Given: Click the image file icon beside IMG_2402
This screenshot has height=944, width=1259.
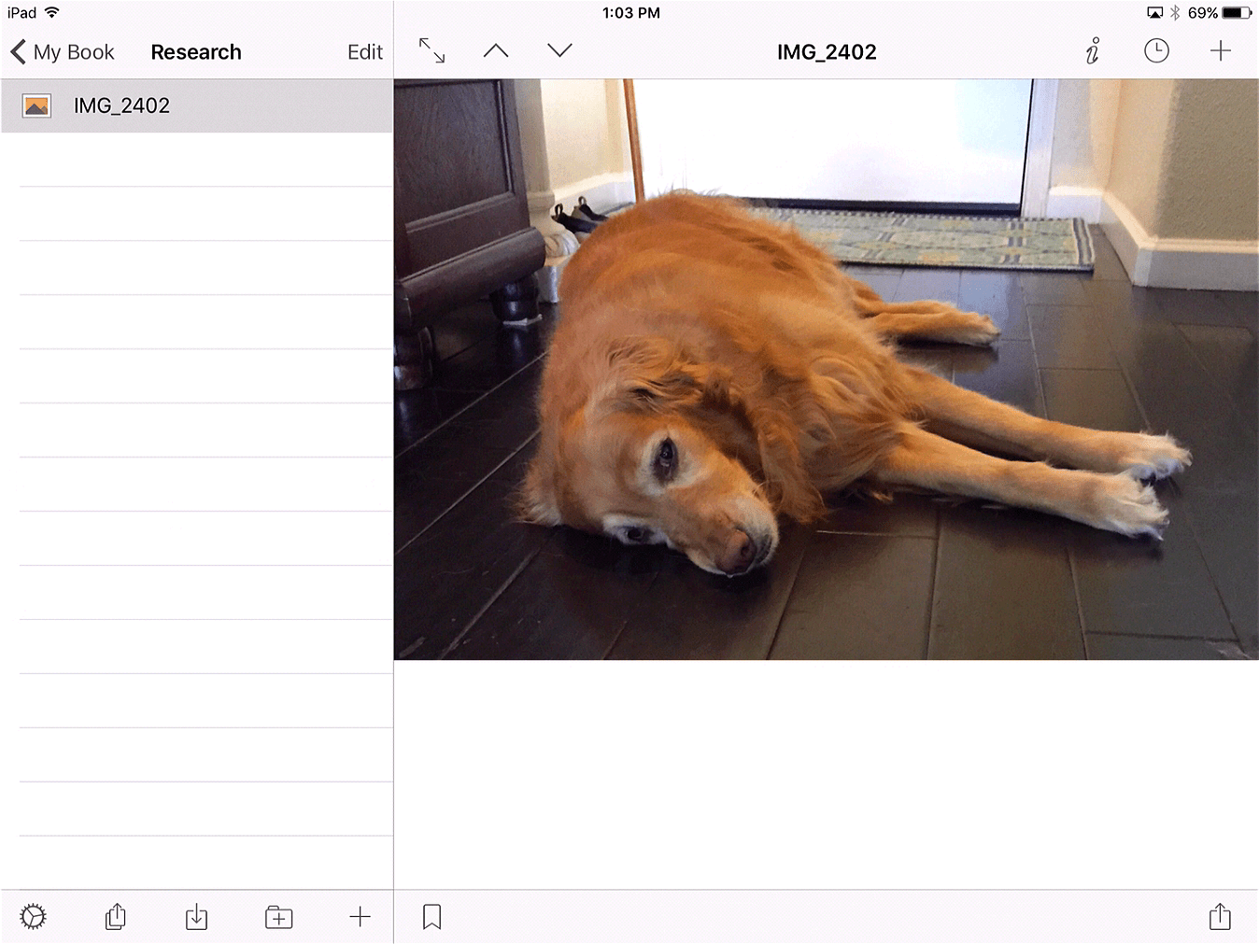Looking at the screenshot, I should click(x=36, y=106).
